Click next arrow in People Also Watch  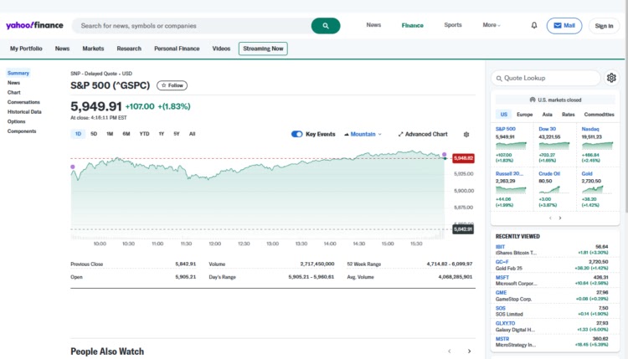click(x=469, y=351)
